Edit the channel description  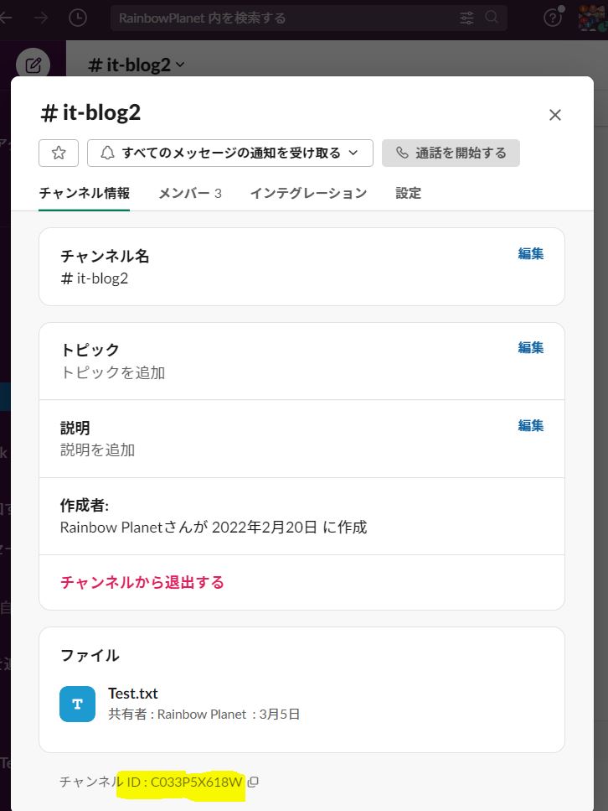click(x=530, y=425)
